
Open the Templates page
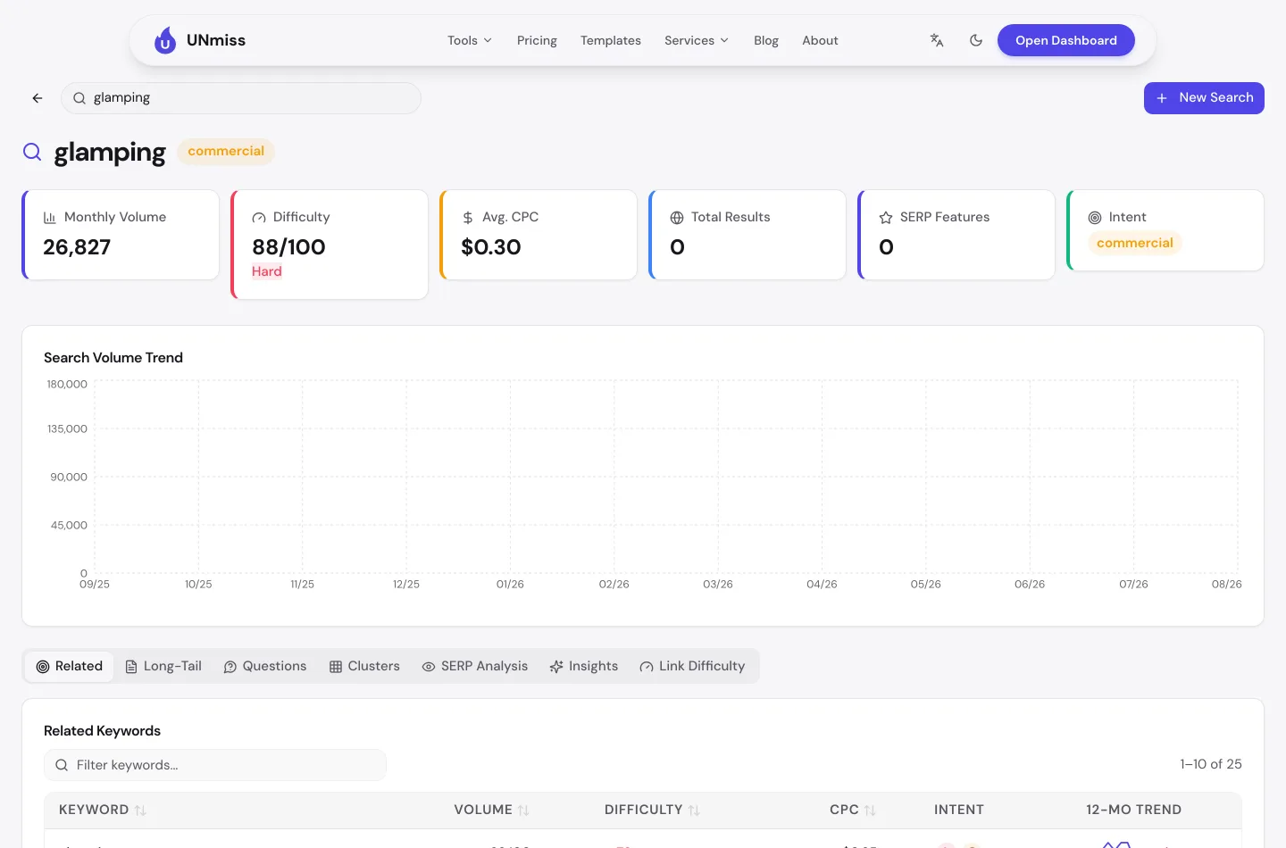611,40
